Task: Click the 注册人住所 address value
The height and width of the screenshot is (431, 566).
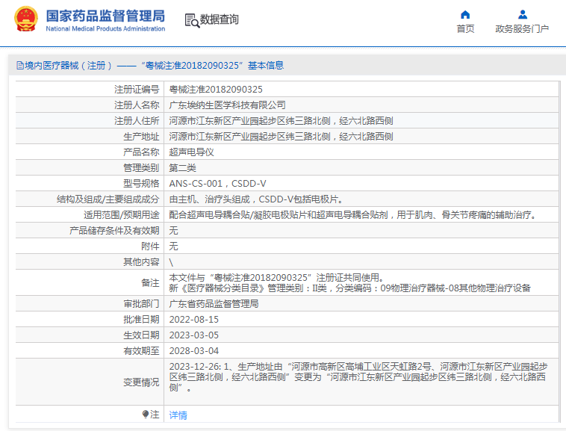Action: click(x=281, y=120)
